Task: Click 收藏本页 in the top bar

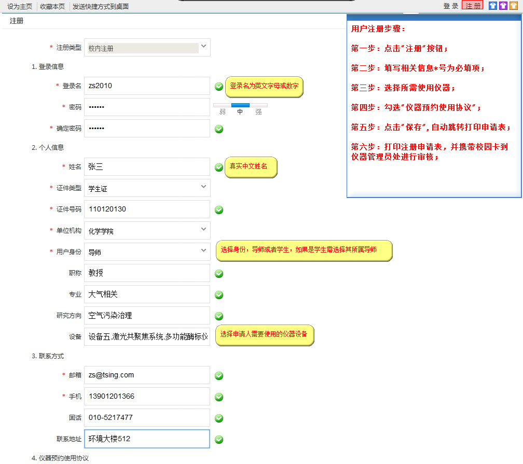Action: click(x=52, y=6)
